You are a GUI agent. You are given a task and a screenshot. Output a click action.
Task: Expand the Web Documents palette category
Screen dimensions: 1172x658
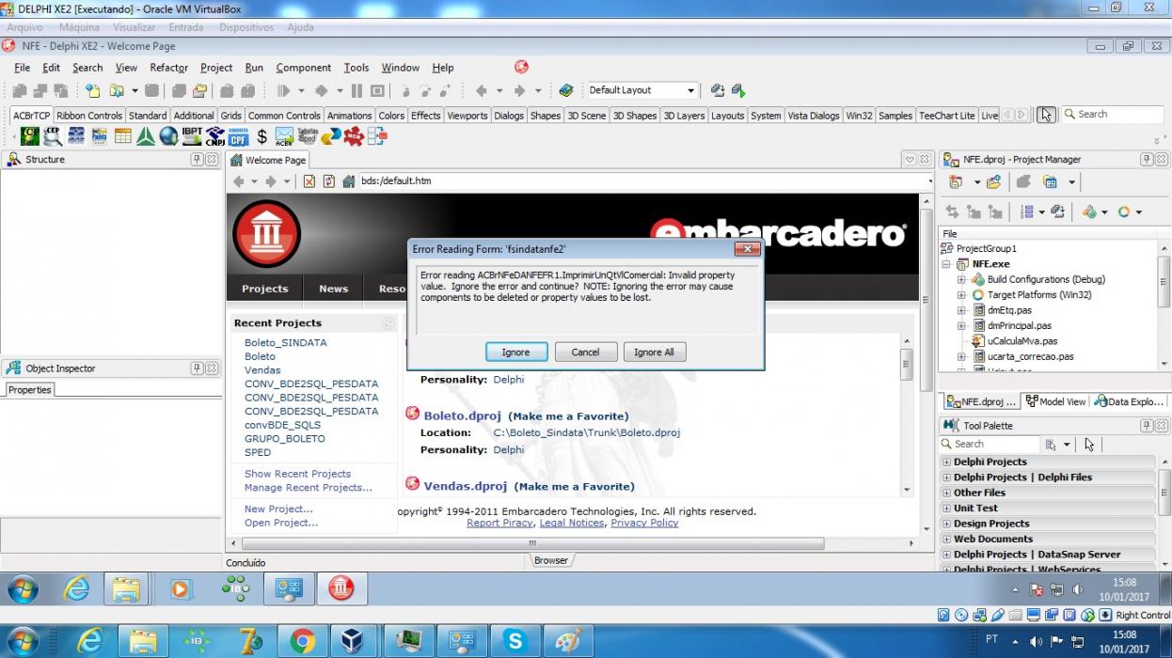pyautogui.click(x=946, y=540)
